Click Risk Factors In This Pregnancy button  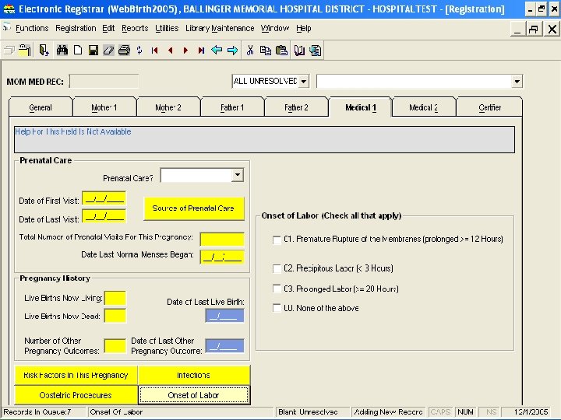tap(76, 375)
